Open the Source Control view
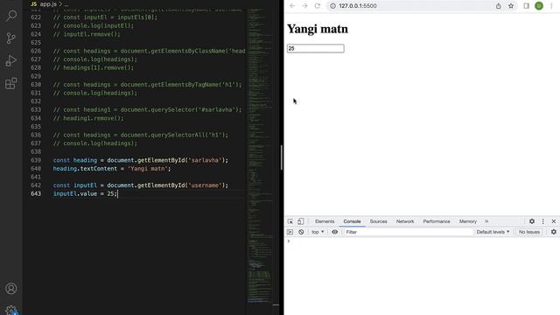The width and height of the screenshot is (560, 315). click(11, 38)
